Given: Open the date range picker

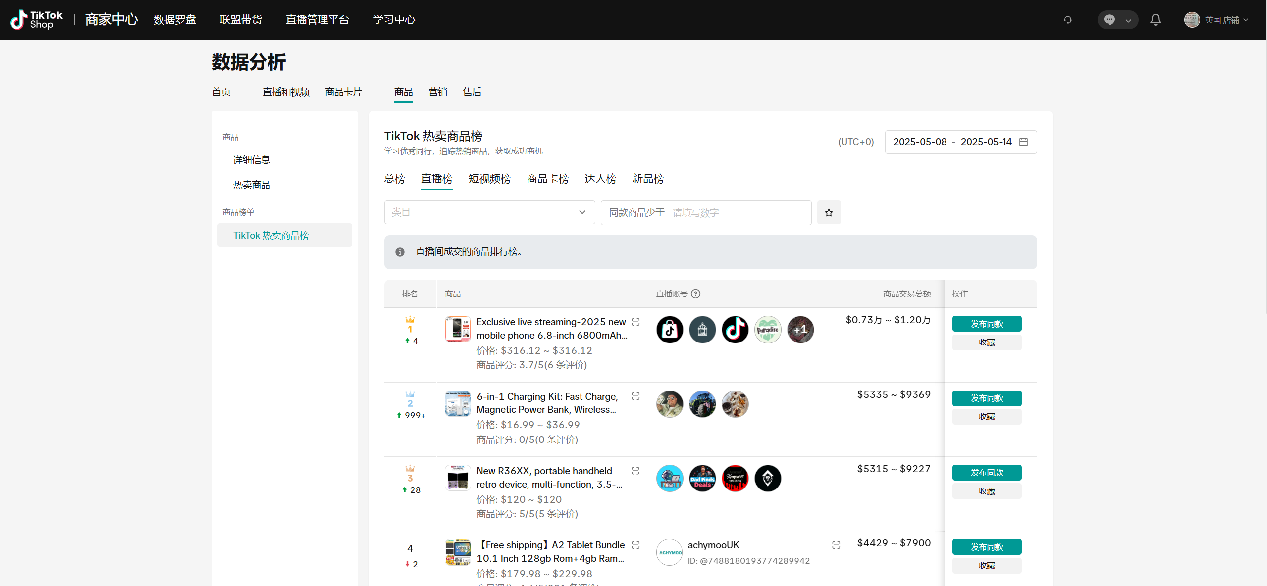Looking at the screenshot, I should coord(960,142).
